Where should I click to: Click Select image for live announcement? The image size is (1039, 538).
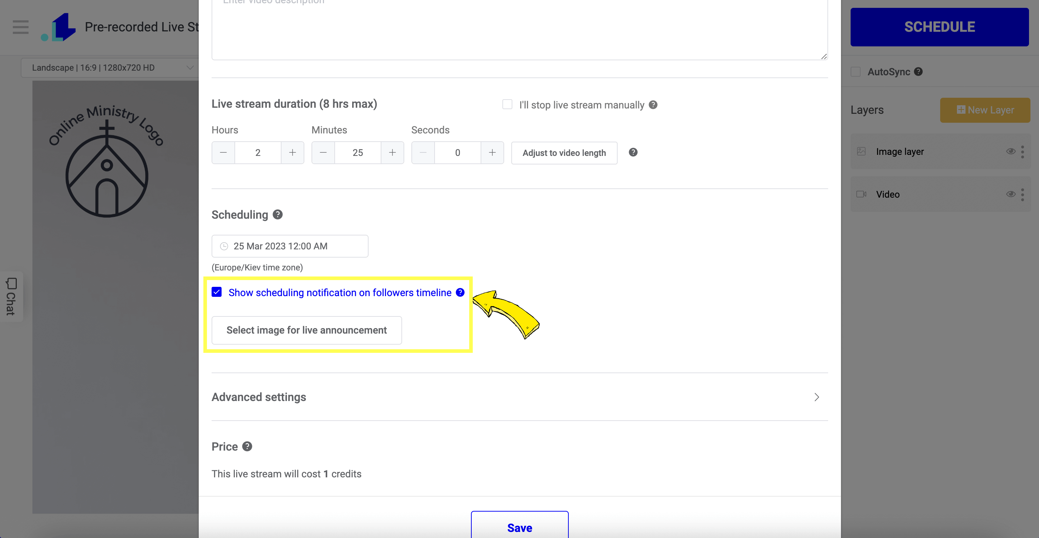click(x=307, y=330)
